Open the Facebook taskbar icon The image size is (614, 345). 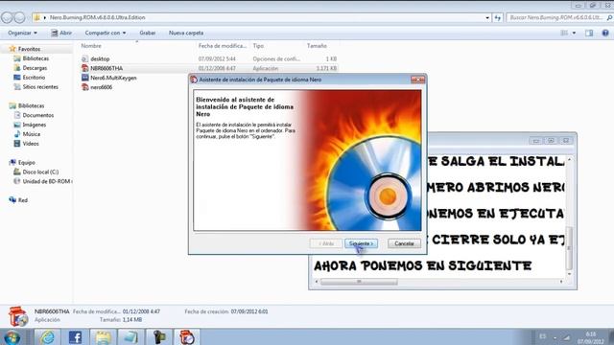(x=75, y=336)
